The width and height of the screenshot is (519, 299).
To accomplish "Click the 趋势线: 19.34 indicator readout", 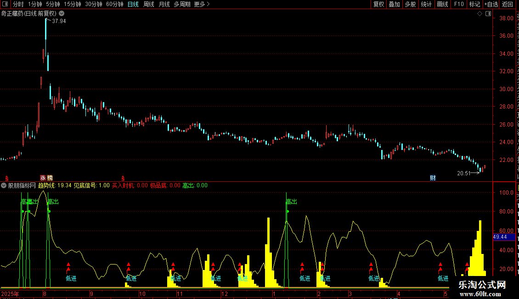I will click(55, 185).
